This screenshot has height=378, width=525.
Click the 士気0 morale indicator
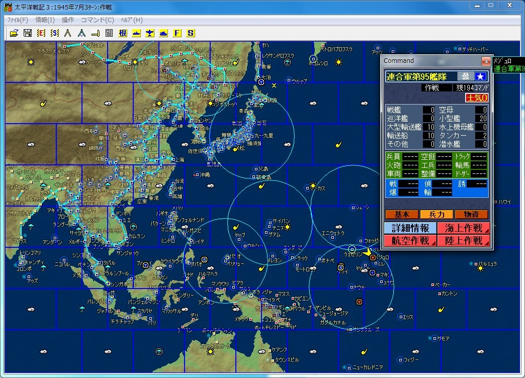pyautogui.click(x=477, y=98)
